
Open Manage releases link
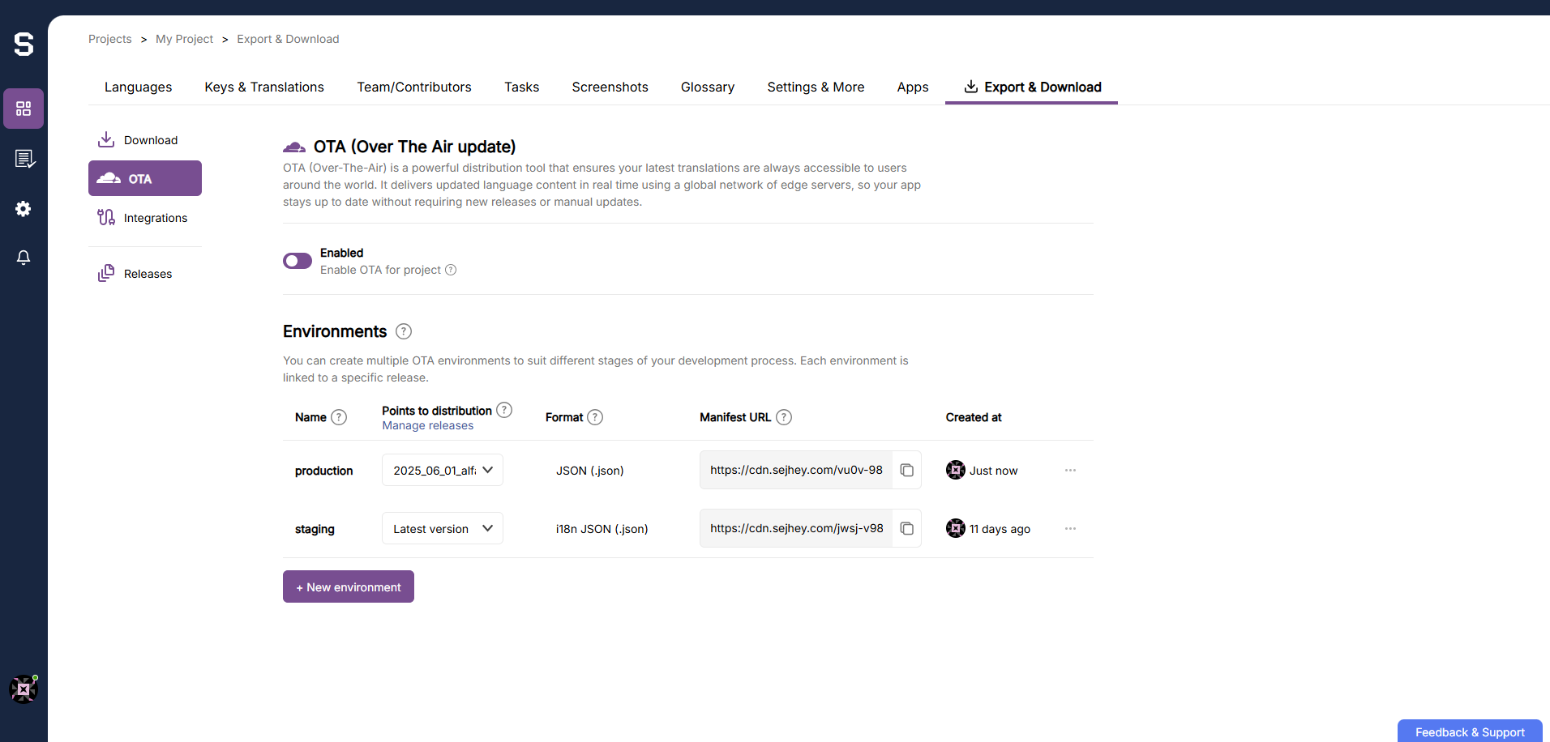click(x=428, y=425)
